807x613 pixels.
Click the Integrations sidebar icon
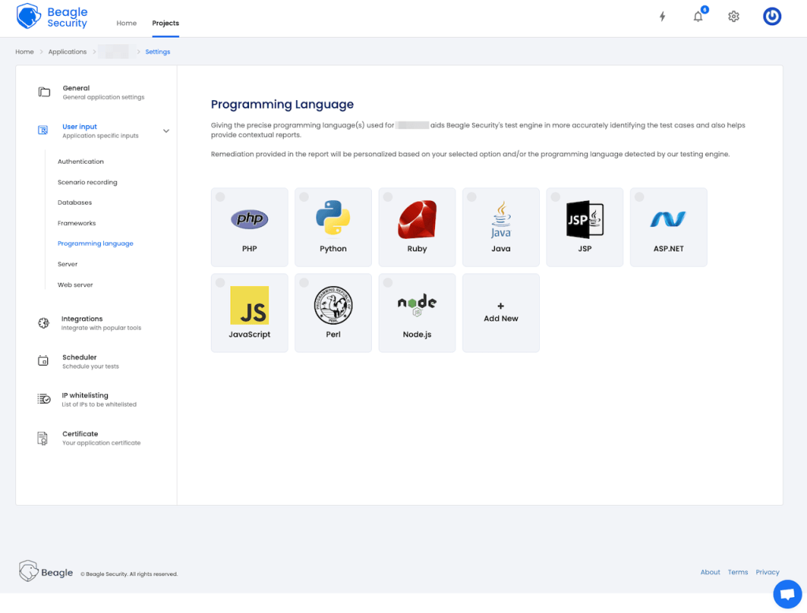[x=44, y=323]
